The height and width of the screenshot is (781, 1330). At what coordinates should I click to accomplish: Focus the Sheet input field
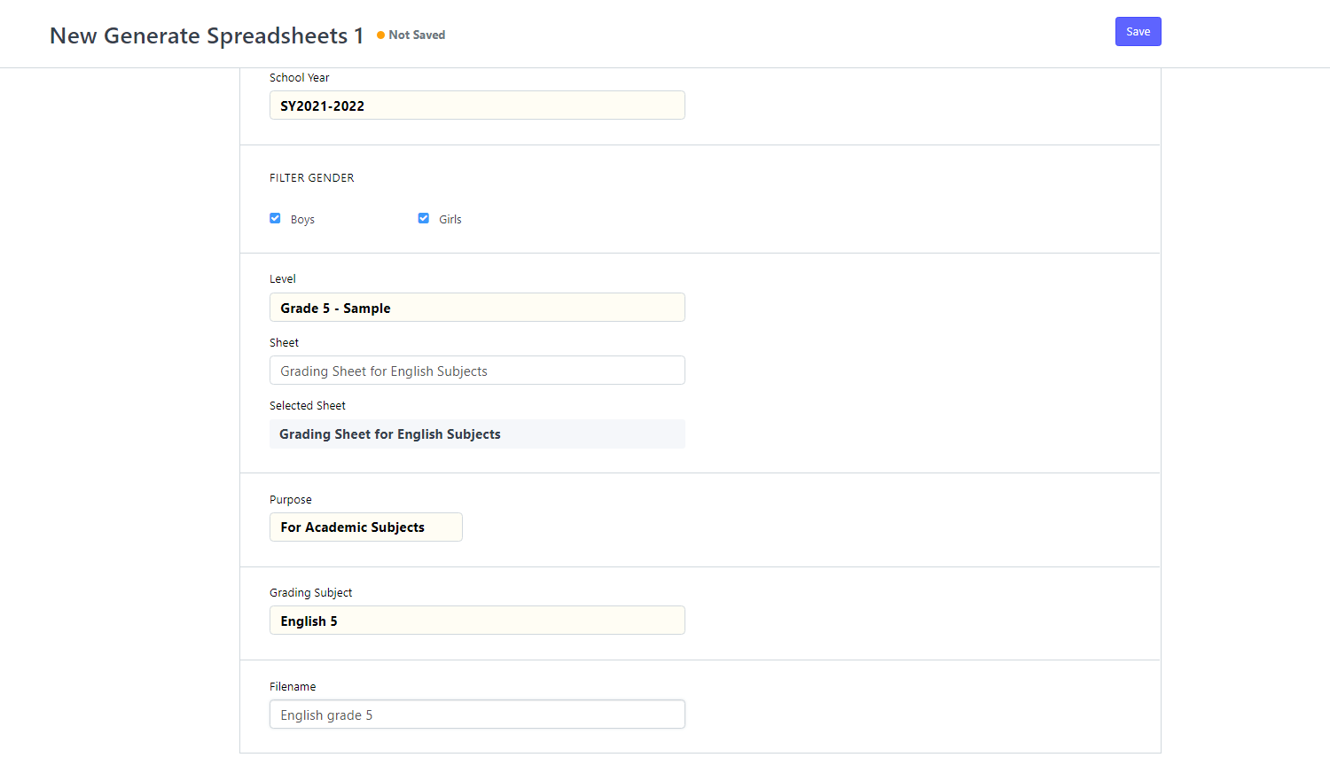pyautogui.click(x=477, y=371)
